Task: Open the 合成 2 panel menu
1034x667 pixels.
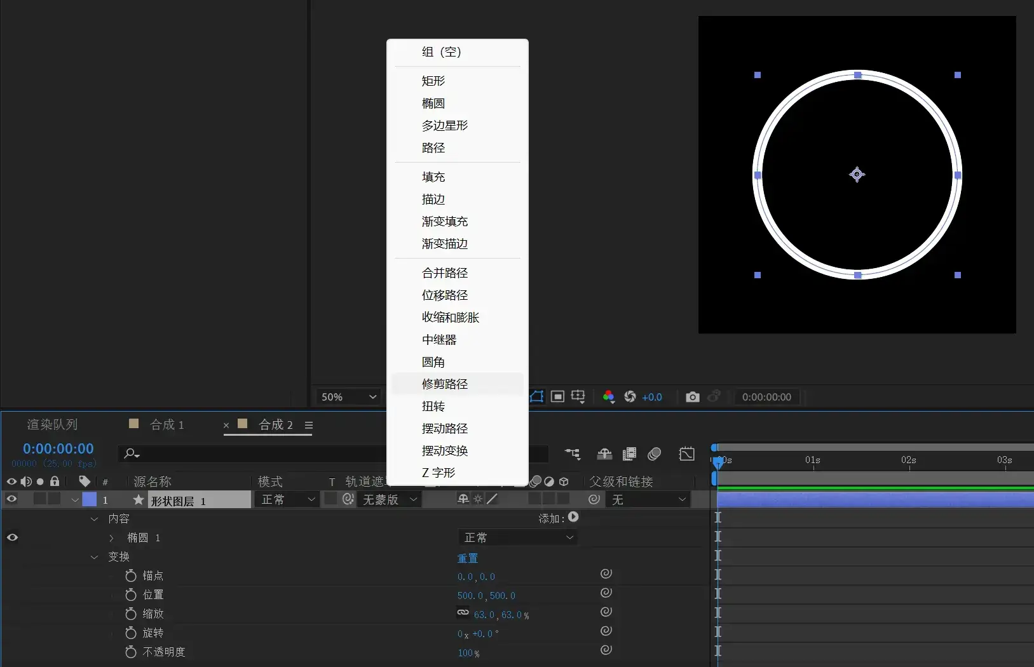Action: (309, 425)
